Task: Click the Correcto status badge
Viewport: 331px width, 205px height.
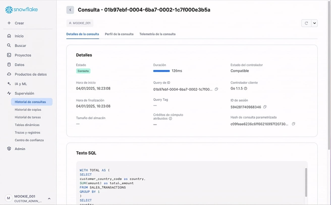Action: coord(83,71)
